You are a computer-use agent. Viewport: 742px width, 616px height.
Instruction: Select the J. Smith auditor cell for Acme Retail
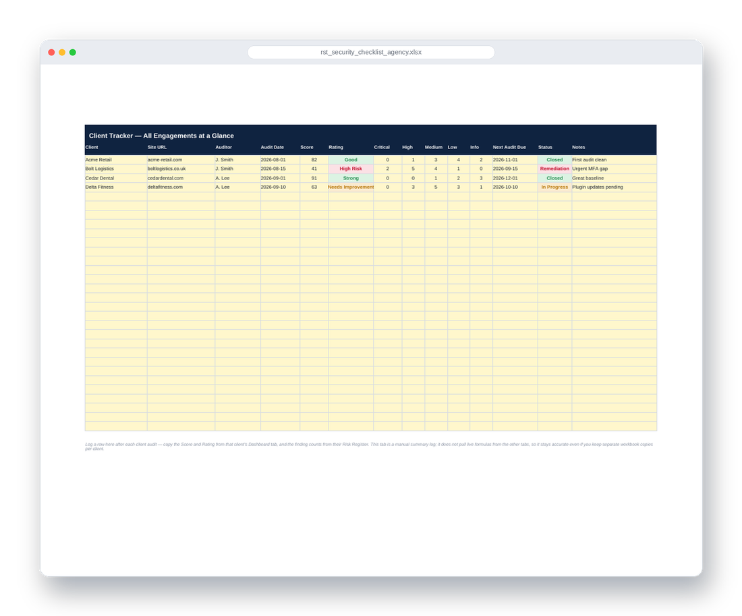237,160
